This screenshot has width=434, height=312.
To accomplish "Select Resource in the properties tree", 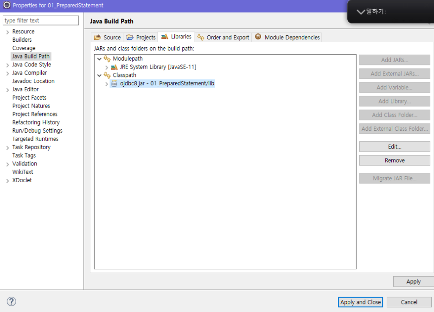I will point(23,32).
